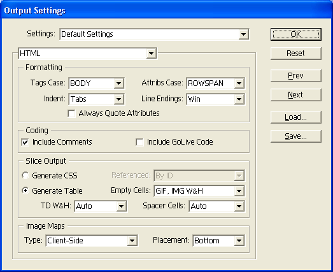Screen dimensions: 333x272
Task: Enable Include GoLive Code checkbox
Action: [139, 142]
